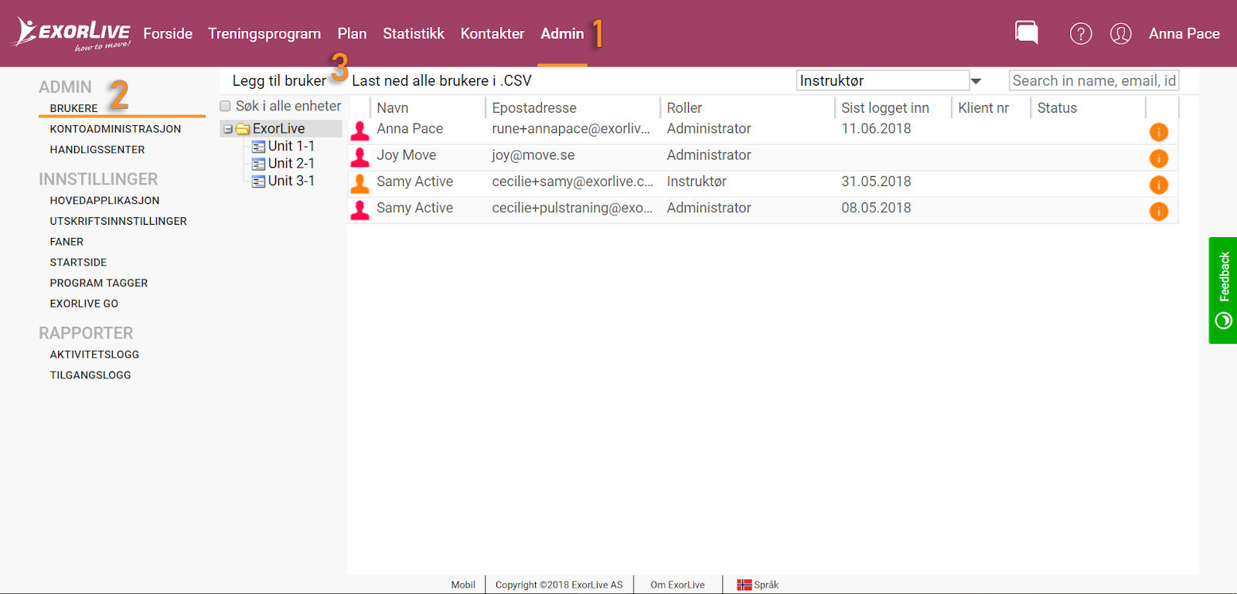This screenshot has width=1237, height=594.
Task: Open info icon for Samy Active instructor row
Action: tap(1159, 185)
